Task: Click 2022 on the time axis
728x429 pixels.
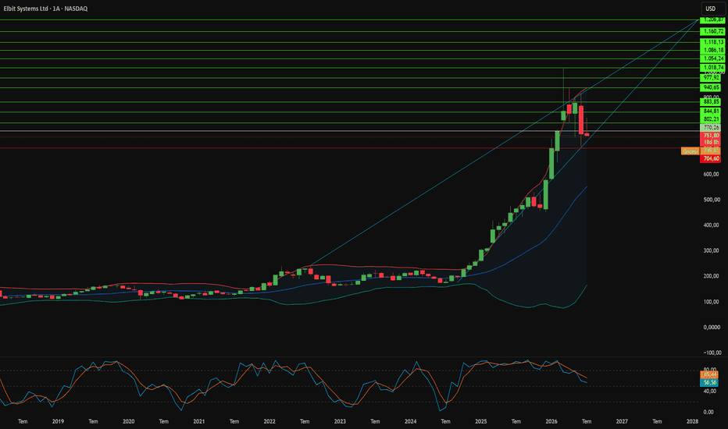Action: [269, 421]
